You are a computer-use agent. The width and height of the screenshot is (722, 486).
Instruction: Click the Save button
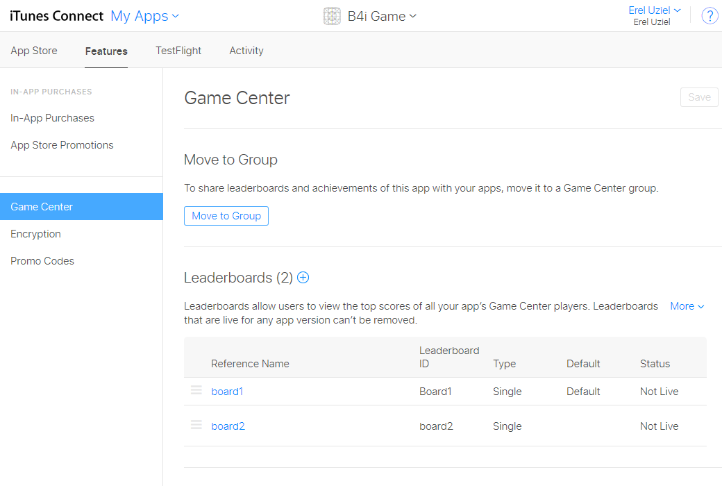(699, 97)
